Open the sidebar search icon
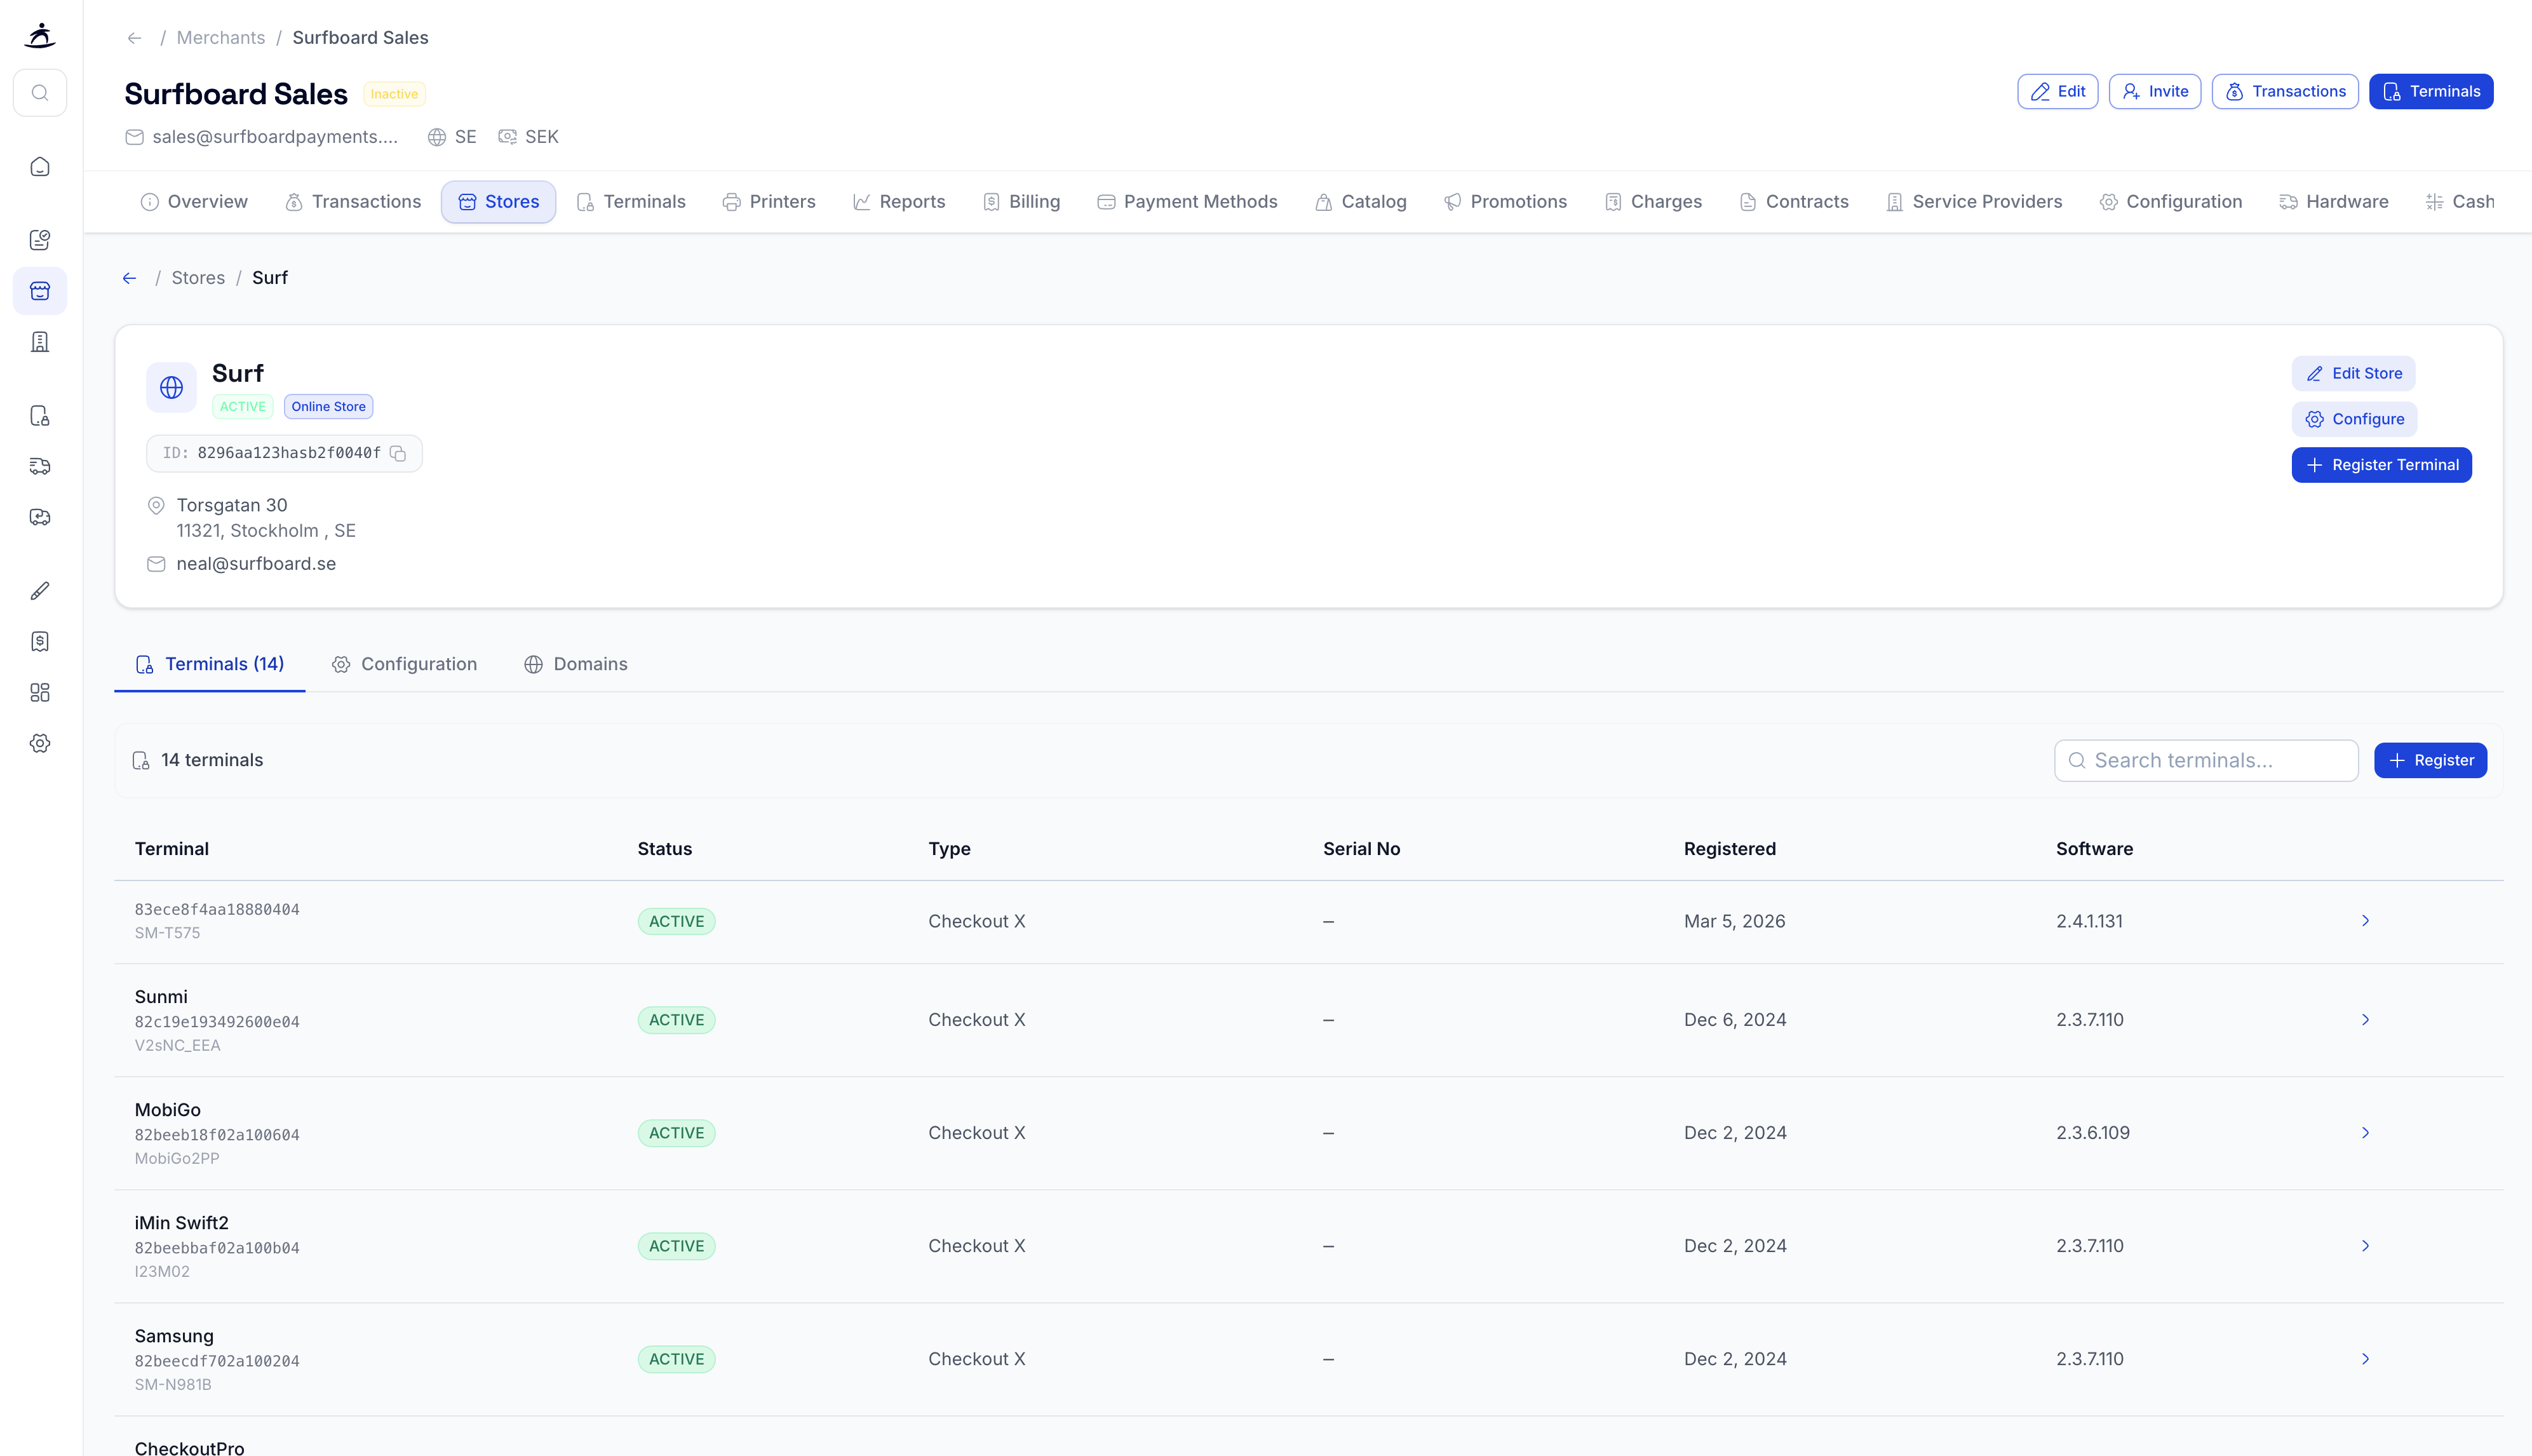 40,93
